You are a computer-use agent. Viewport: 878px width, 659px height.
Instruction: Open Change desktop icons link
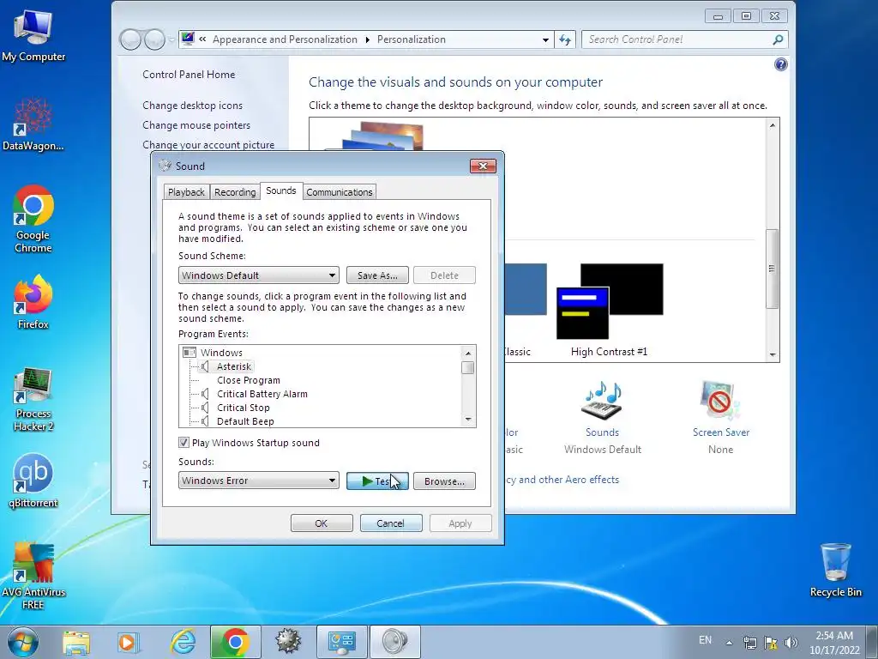click(193, 106)
